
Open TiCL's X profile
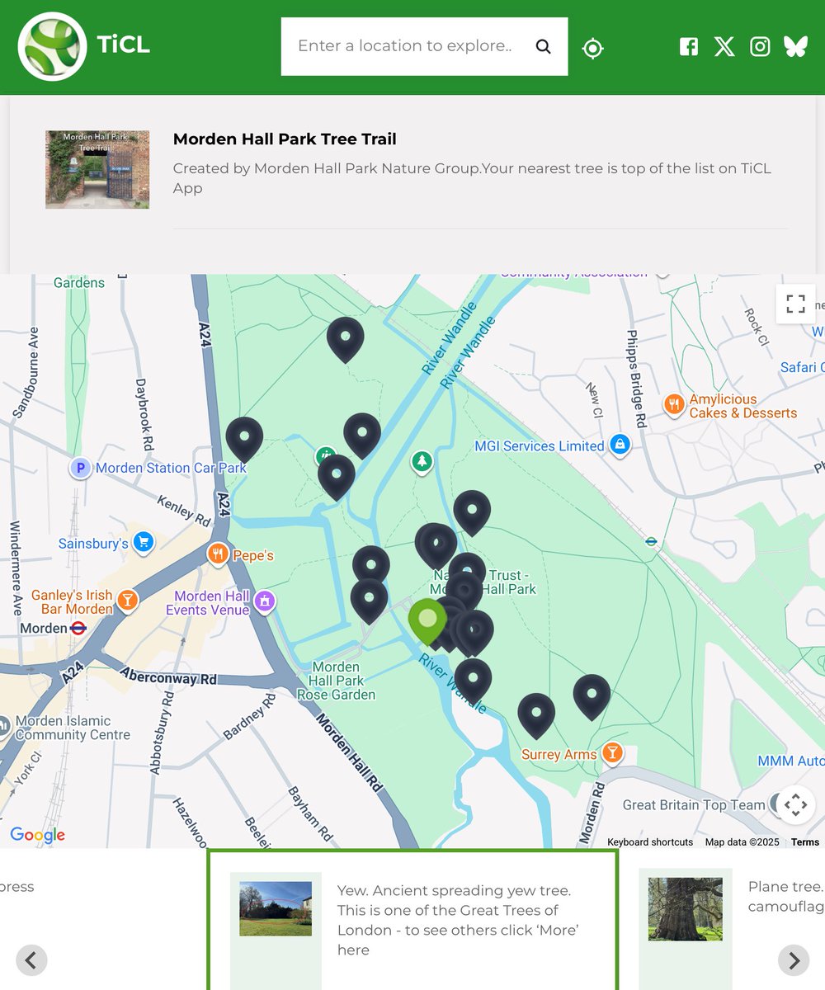pyautogui.click(x=724, y=46)
